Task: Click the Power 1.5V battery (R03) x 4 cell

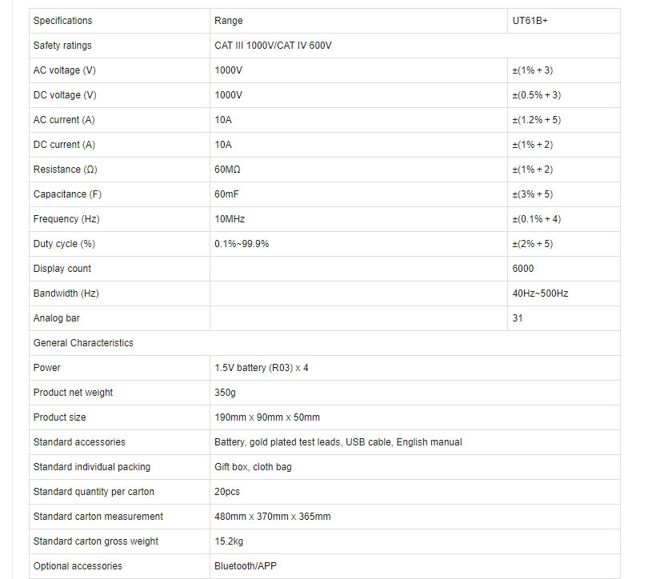Action: [415, 368]
